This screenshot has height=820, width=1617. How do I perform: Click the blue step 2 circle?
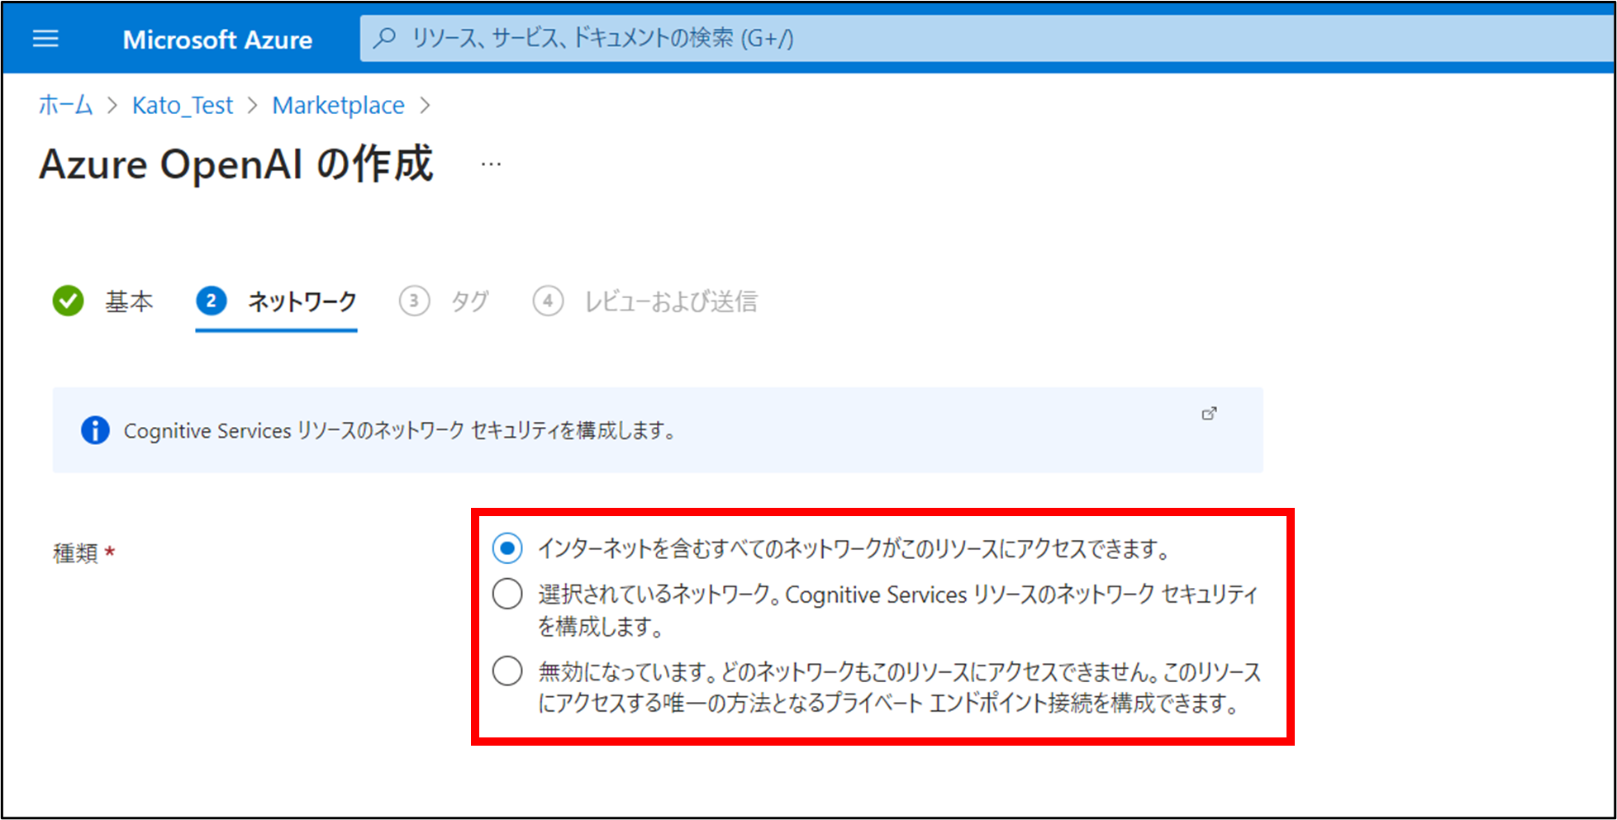pos(212,301)
